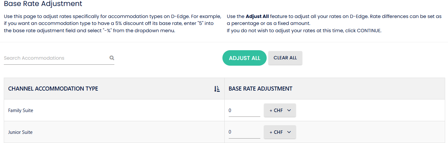Select the Junior Suite row label
This screenshot has height=143, width=448.
pos(20,132)
